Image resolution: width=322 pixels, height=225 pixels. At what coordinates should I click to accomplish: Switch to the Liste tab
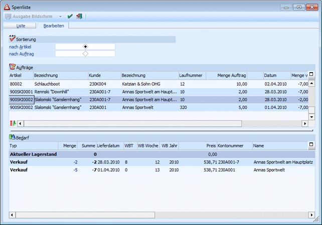coord(21,26)
